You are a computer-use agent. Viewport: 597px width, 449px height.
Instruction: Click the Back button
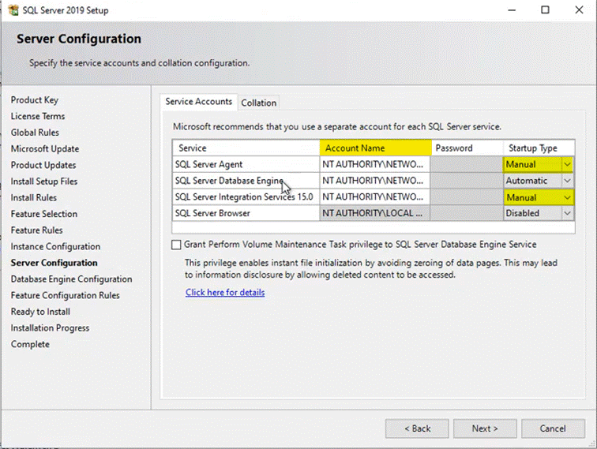(x=417, y=428)
